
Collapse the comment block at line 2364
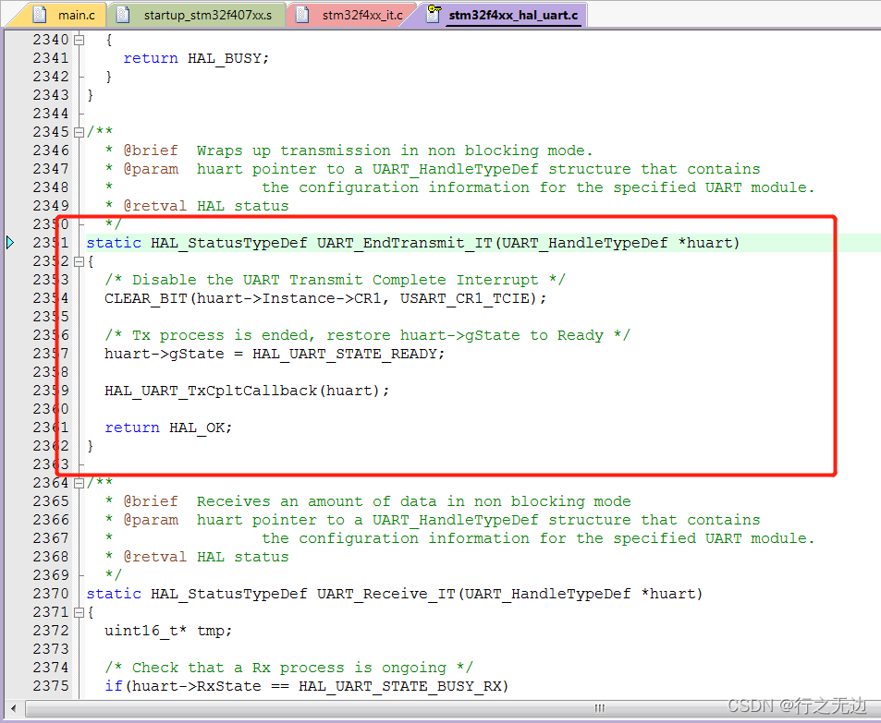(x=80, y=483)
